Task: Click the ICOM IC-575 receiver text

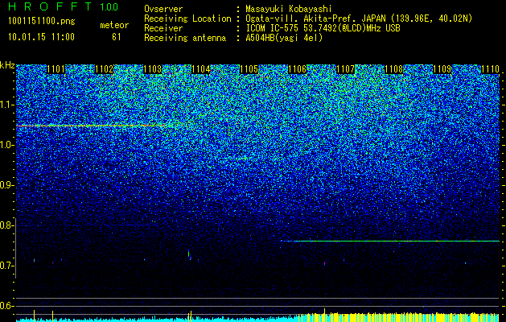Action: tap(323, 29)
